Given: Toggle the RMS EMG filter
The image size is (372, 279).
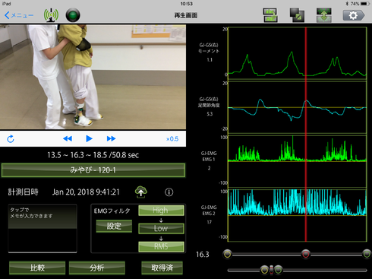Looking at the screenshot, I should pyautogui.click(x=161, y=246).
